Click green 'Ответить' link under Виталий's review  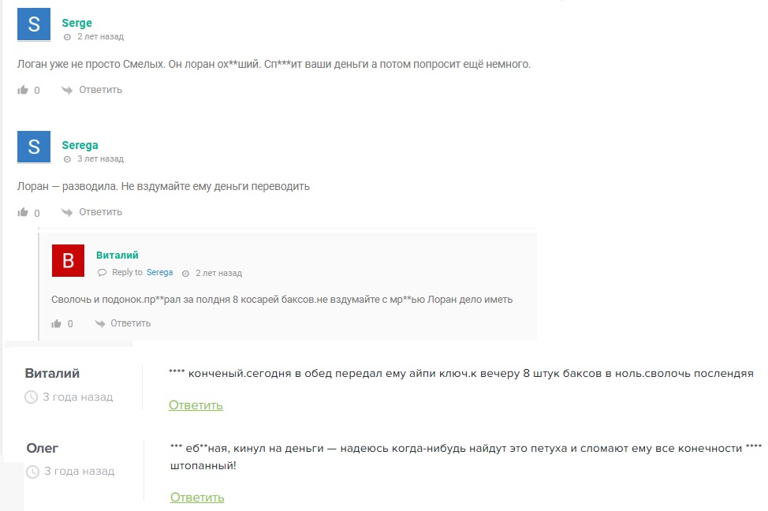pos(196,405)
